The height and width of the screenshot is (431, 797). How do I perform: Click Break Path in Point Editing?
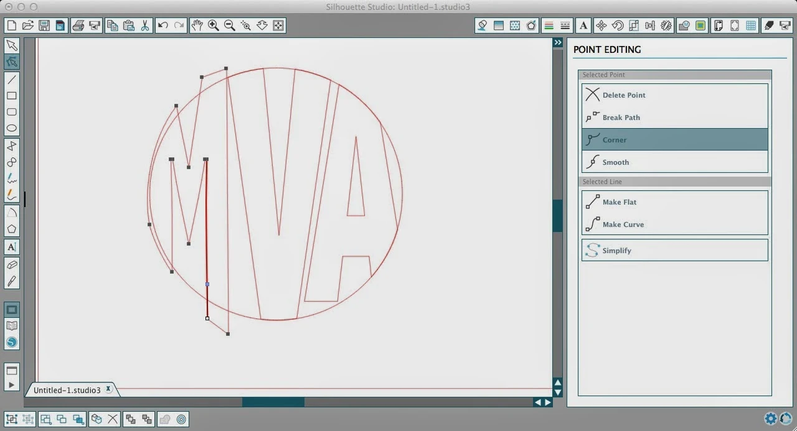674,117
